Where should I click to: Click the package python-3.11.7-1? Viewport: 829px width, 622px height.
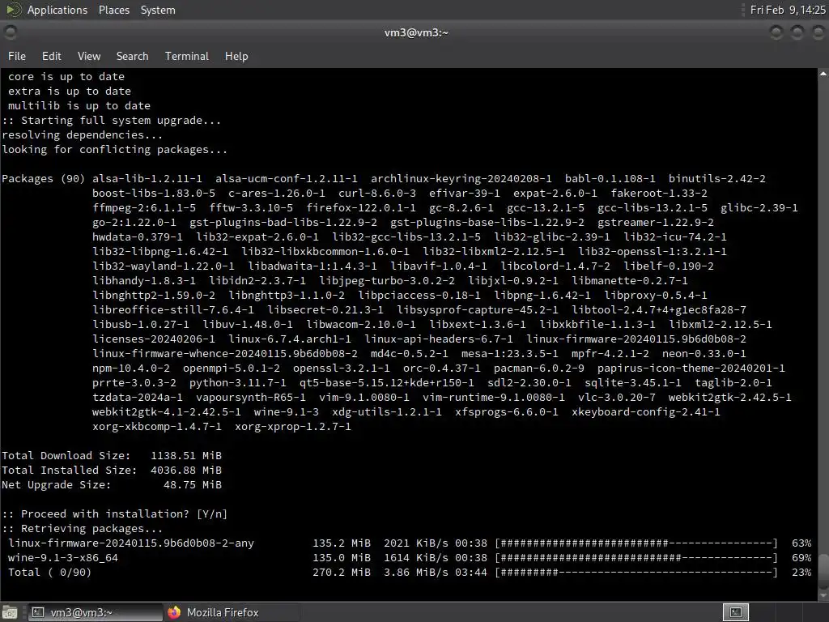238,383
